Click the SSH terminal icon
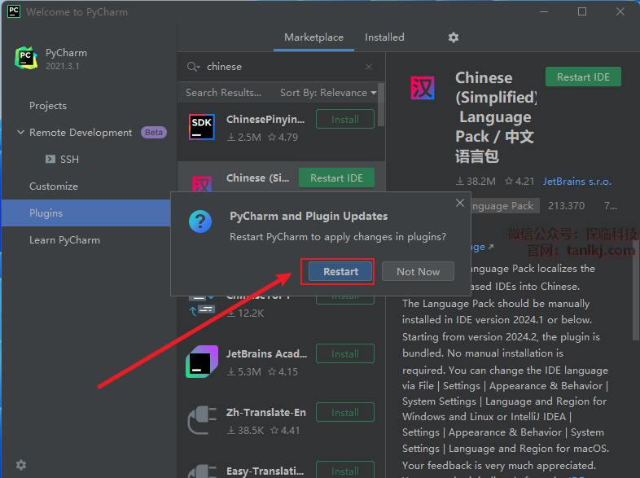 [x=50, y=159]
